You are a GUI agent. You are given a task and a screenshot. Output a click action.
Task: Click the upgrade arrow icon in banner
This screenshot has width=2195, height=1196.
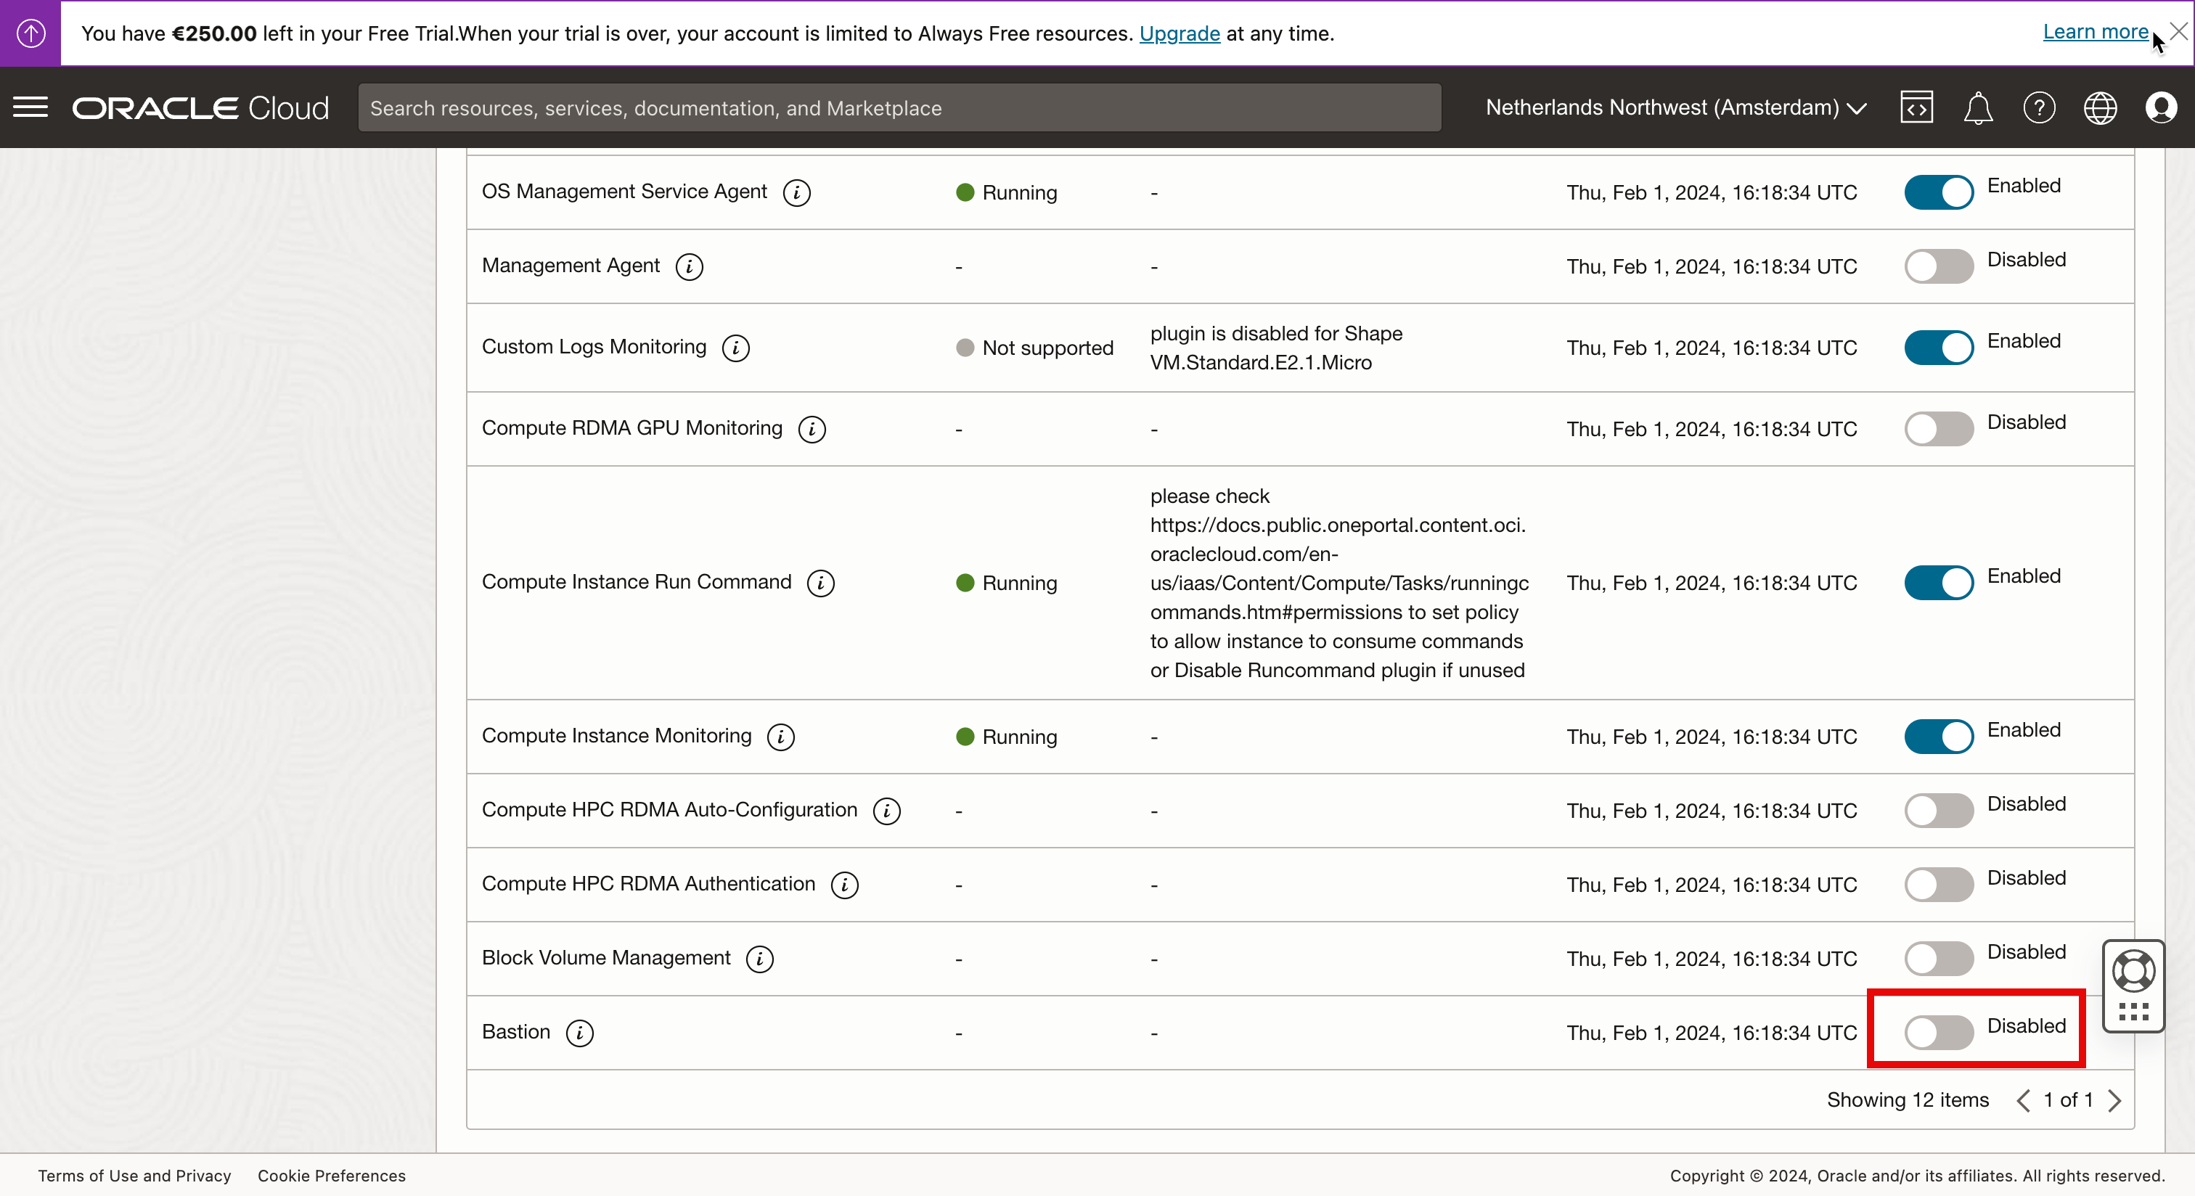pos(30,33)
